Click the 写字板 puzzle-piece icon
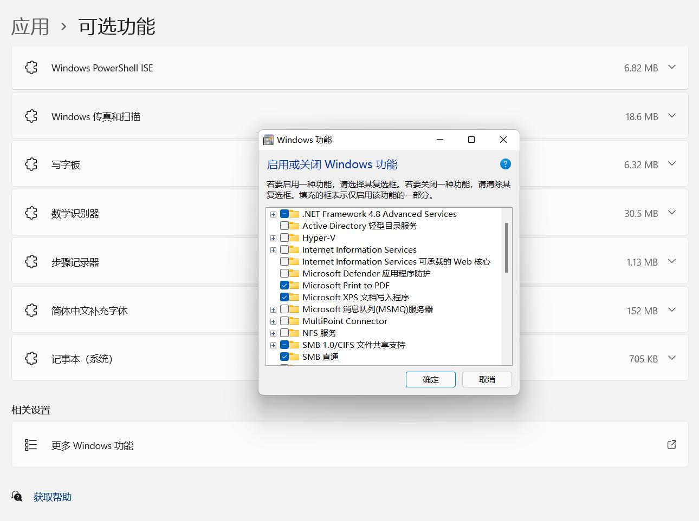 [31, 164]
